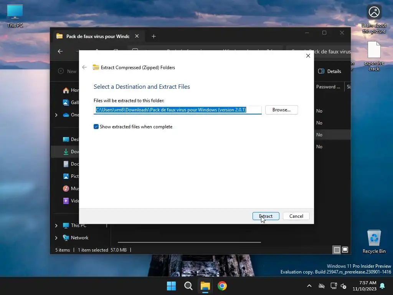Open the notifications bell
This screenshot has height=295, width=393.
click(x=383, y=286)
